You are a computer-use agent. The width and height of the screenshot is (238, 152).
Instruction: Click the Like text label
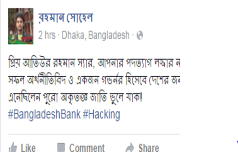[28, 148]
